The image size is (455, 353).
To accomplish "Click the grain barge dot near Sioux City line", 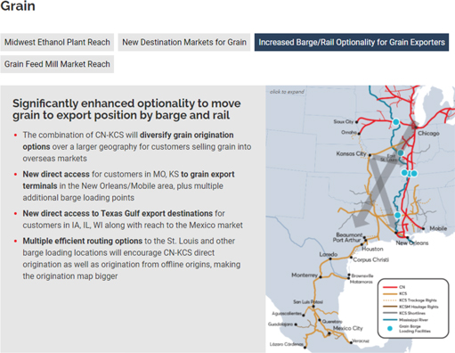I will point(396,122).
